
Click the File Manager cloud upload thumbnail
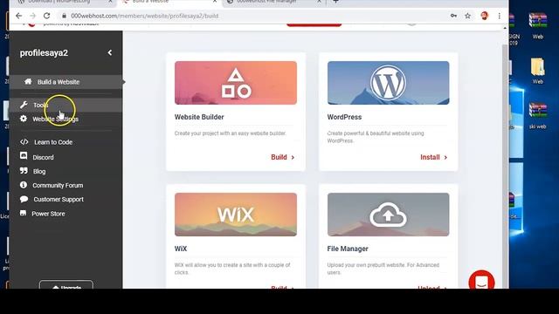[x=388, y=215]
